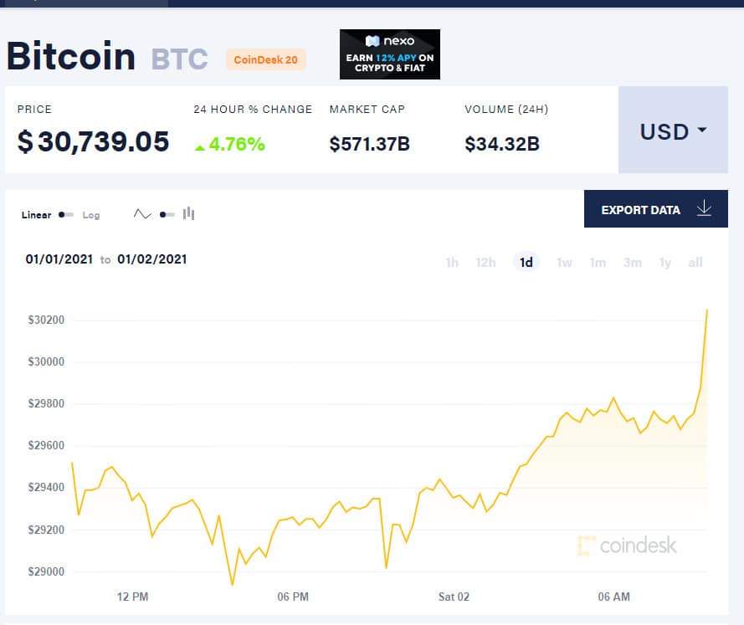Toggle the line/candlestick chart switch
This screenshot has width=744, height=625.
point(167,215)
